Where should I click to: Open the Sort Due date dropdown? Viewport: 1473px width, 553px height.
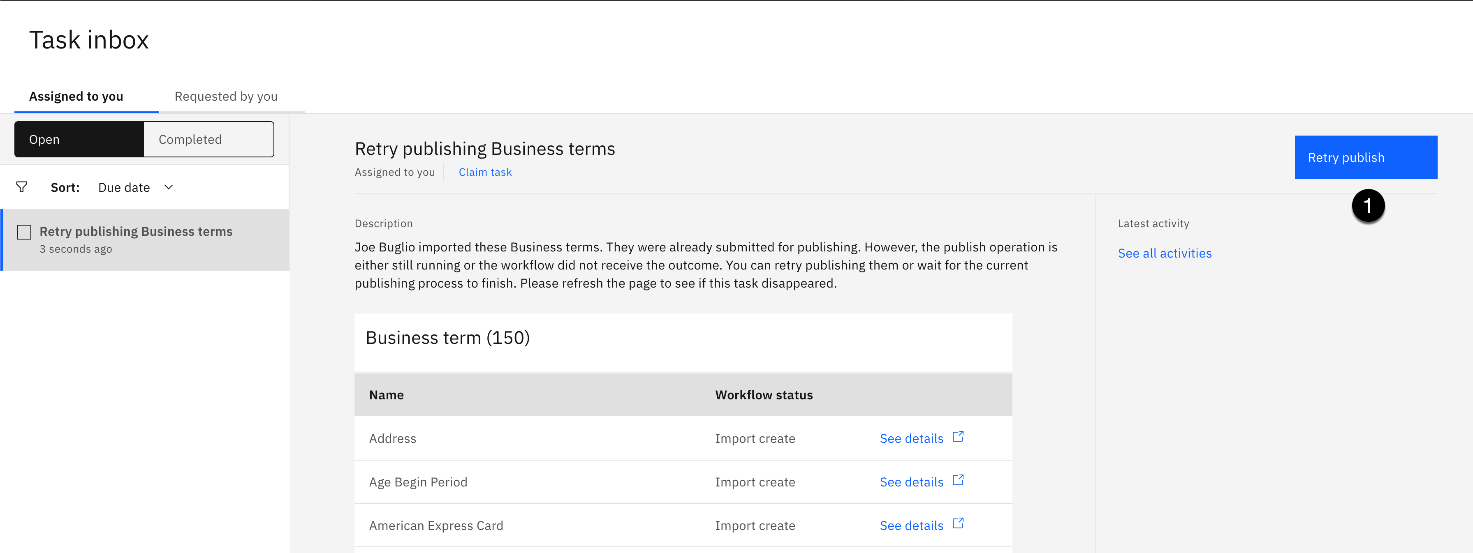point(124,187)
